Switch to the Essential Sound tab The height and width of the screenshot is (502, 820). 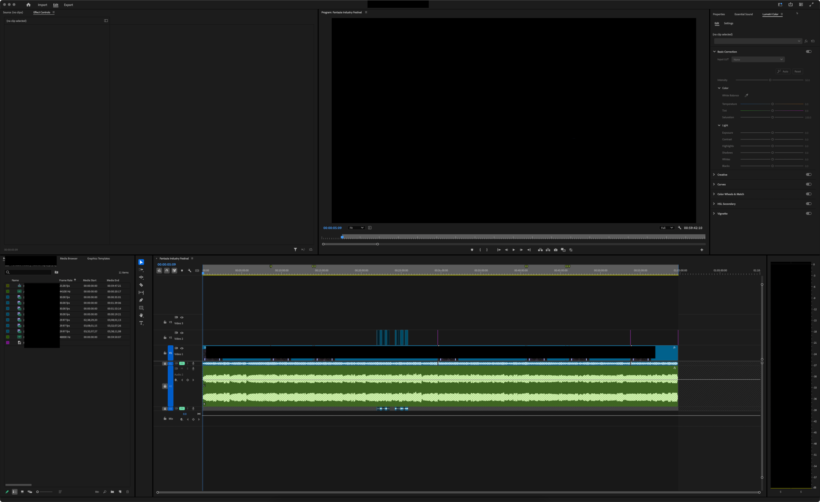point(743,14)
